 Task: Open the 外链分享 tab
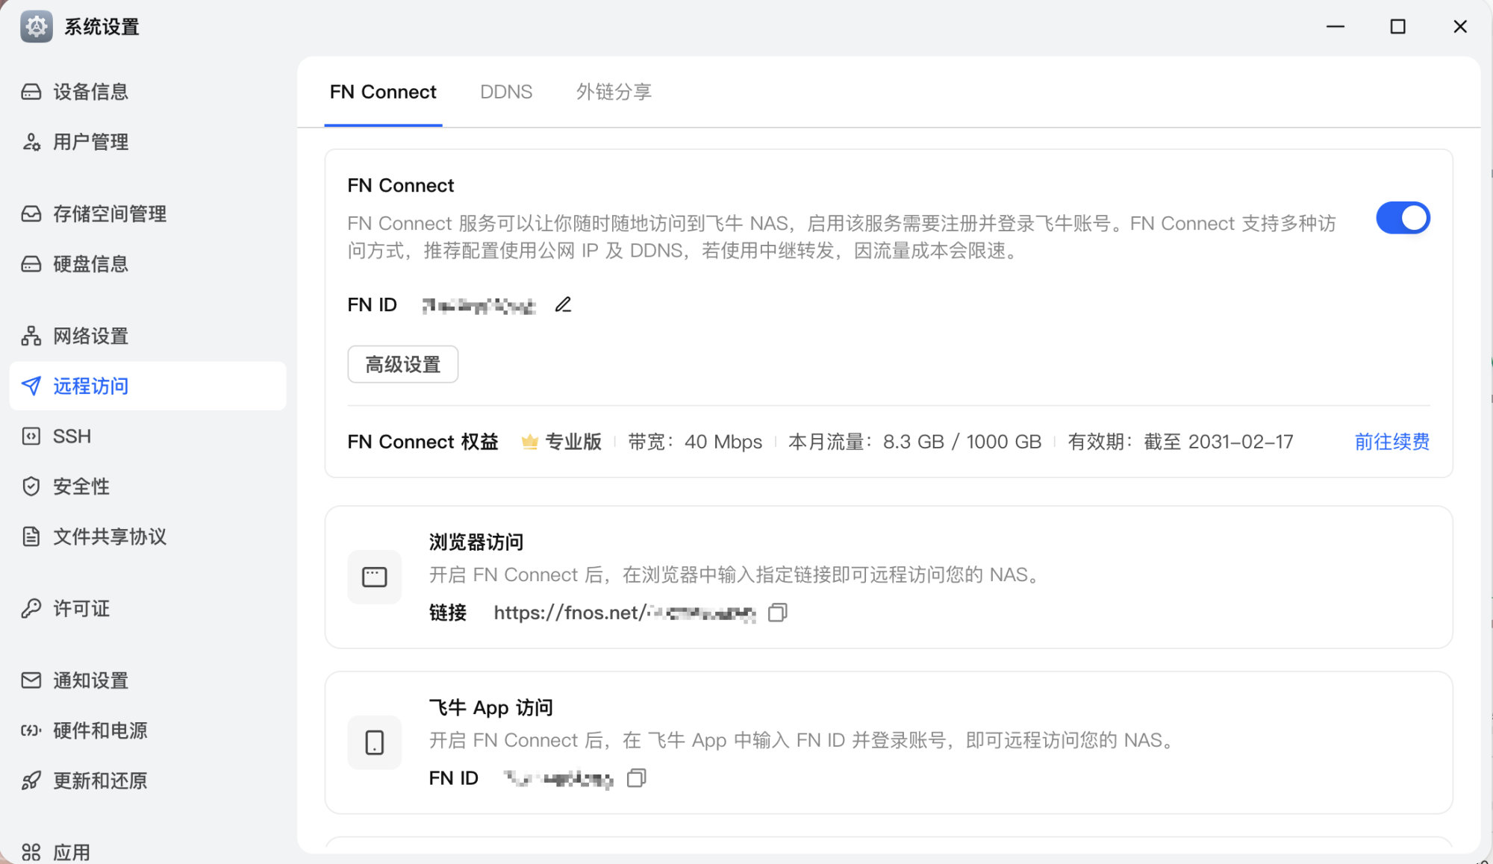614,92
